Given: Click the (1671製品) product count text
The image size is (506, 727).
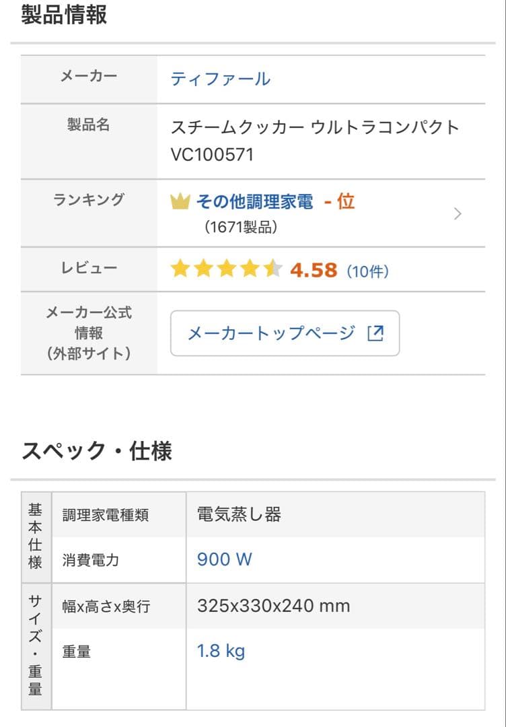Looking at the screenshot, I should pos(241,228).
